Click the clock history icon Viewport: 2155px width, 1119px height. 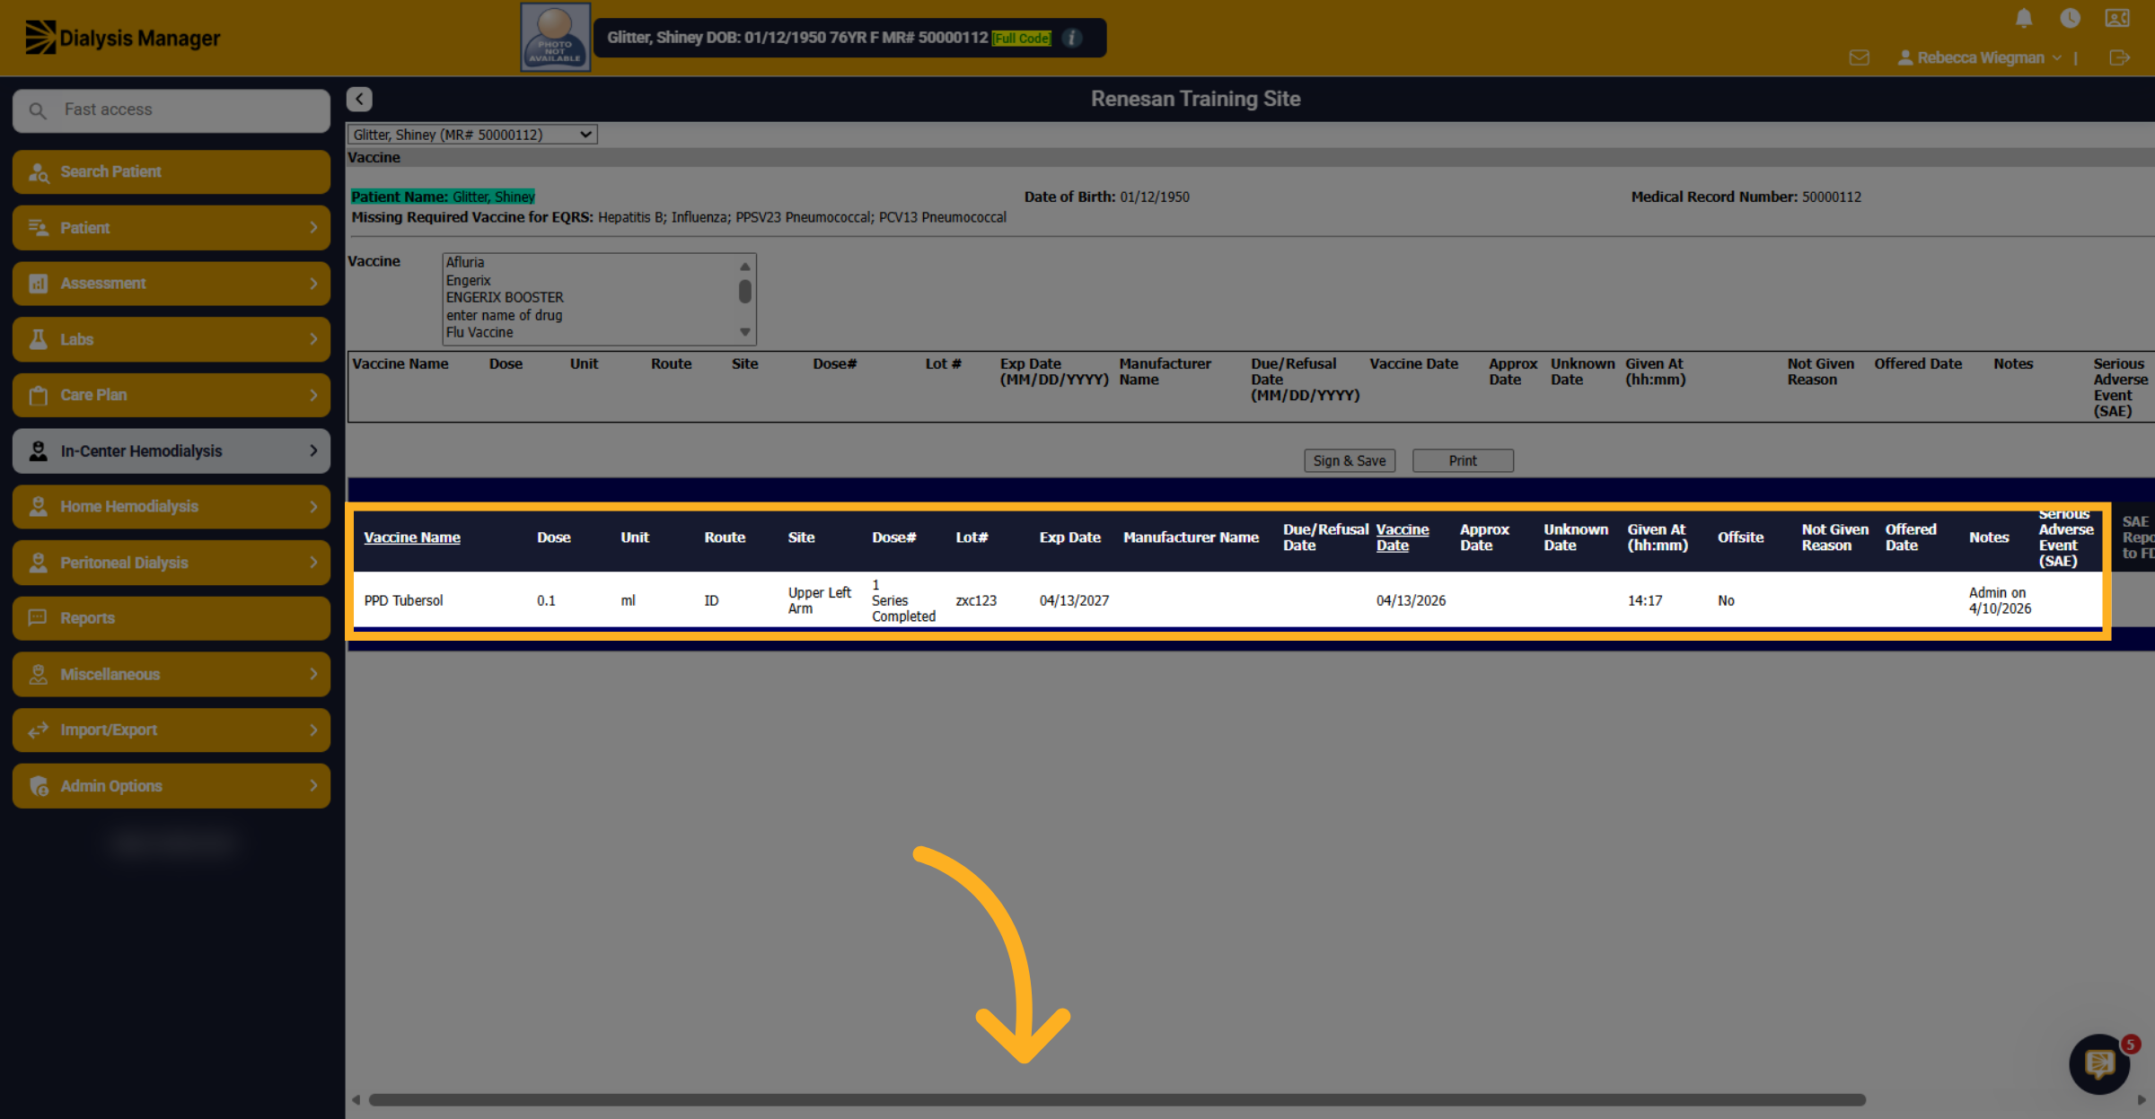2071,18
